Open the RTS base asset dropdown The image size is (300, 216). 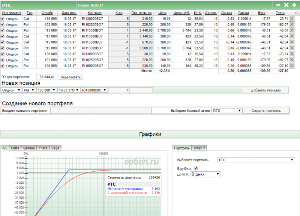tap(226, 111)
